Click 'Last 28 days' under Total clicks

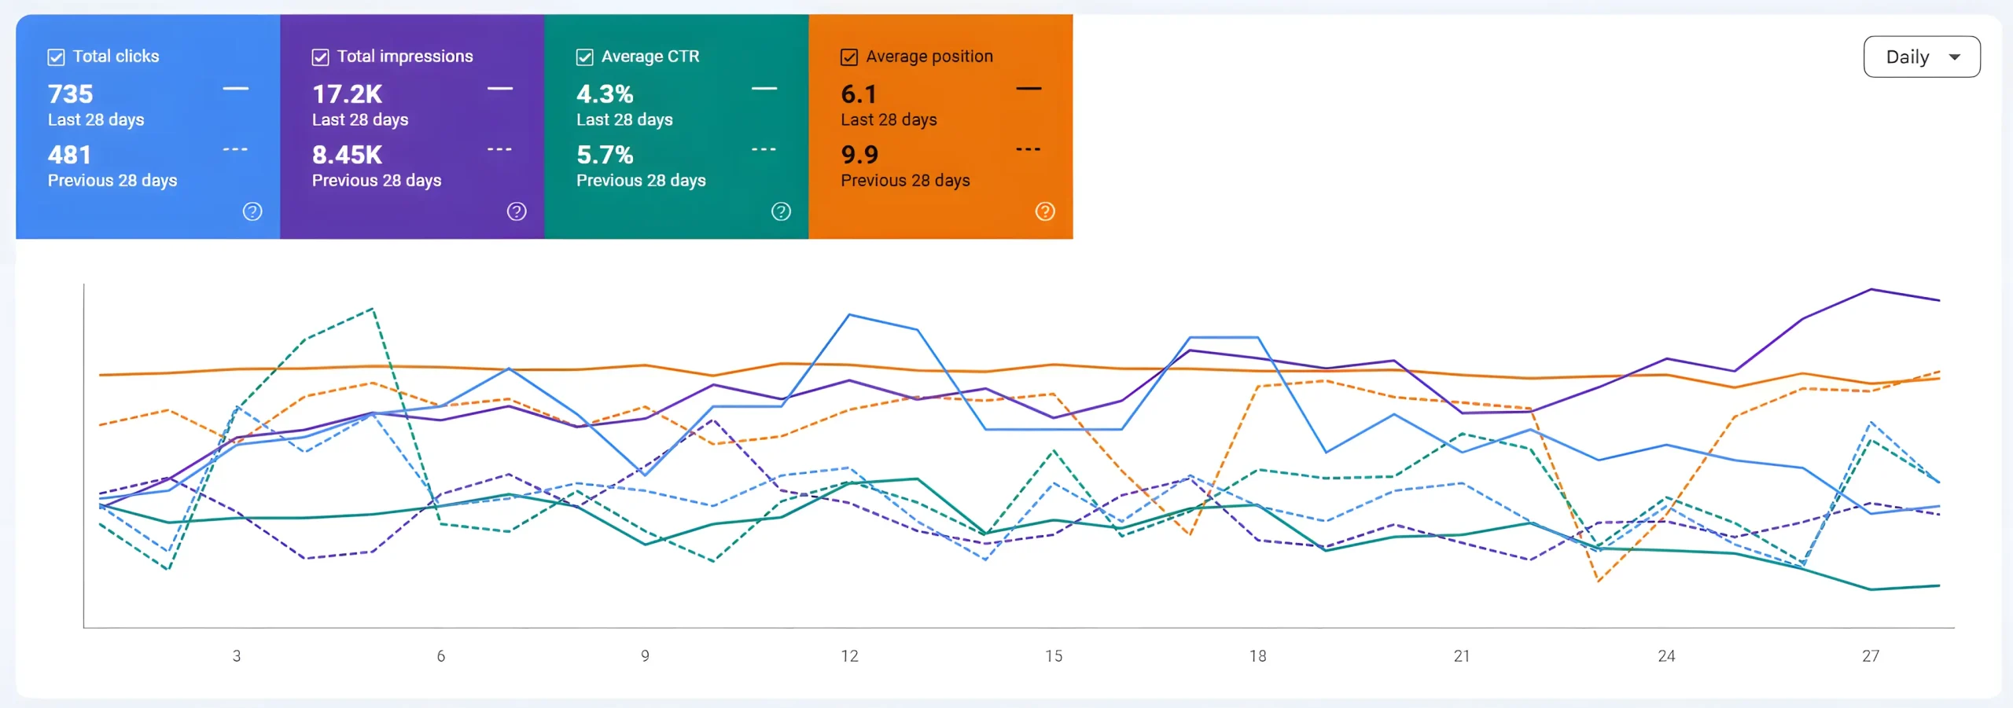point(96,119)
